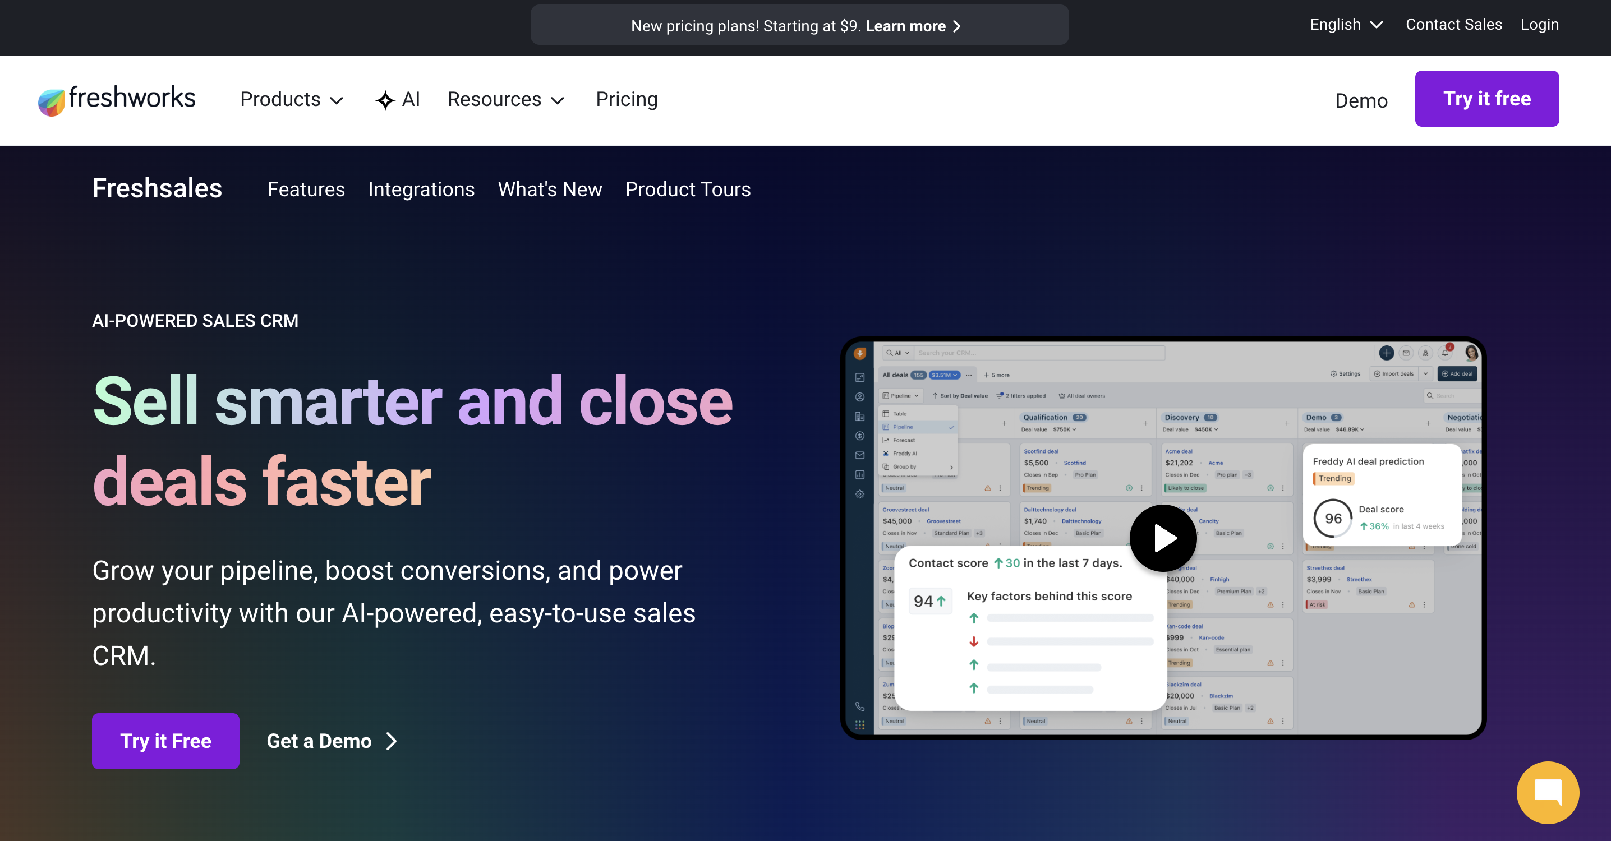The width and height of the screenshot is (1611, 841).
Task: Open the Pricing page
Action: [626, 99]
